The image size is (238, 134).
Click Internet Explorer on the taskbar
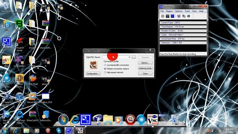[x=15, y=131]
